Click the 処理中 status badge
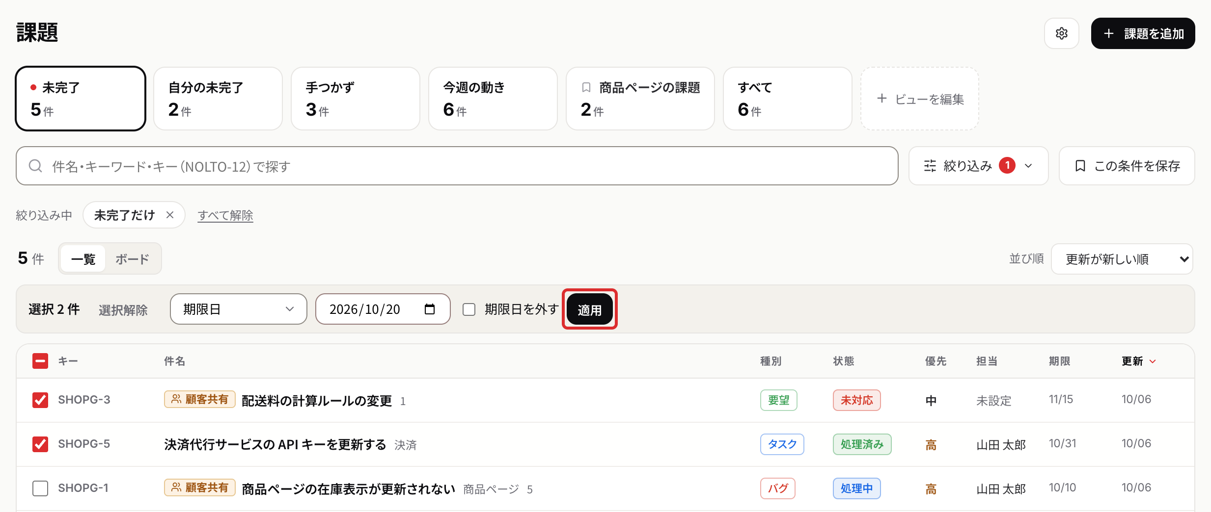Screen dimensions: 1211x512 click(857, 488)
